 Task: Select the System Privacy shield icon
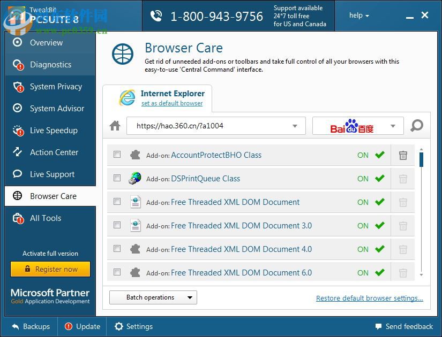(x=18, y=87)
